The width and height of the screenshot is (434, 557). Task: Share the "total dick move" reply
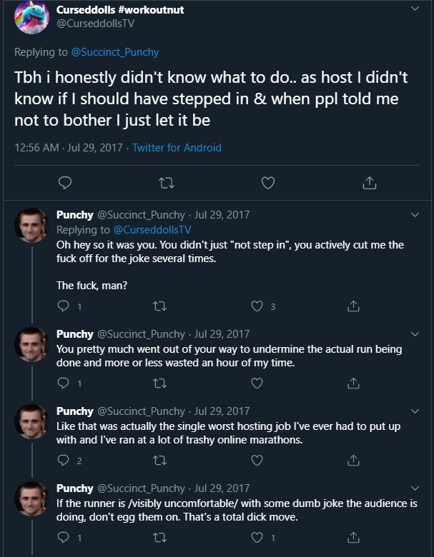[x=352, y=537]
